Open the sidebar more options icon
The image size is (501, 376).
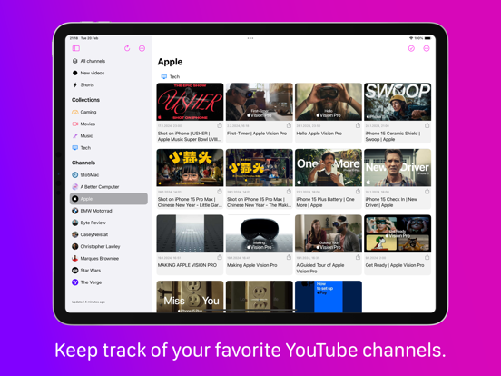tap(142, 48)
